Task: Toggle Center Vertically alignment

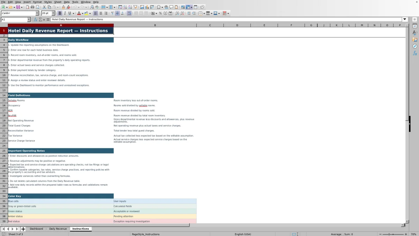Action: (x=117, y=13)
